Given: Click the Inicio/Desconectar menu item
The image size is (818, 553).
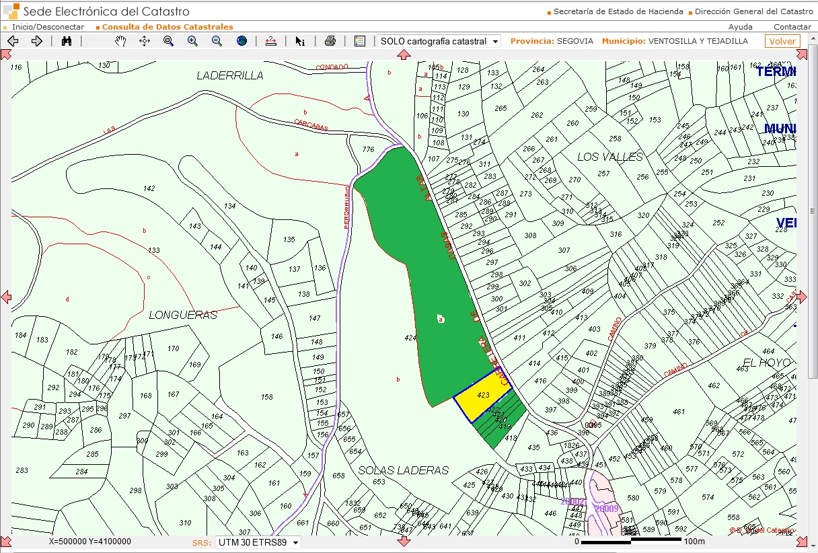Looking at the screenshot, I should pos(48,27).
